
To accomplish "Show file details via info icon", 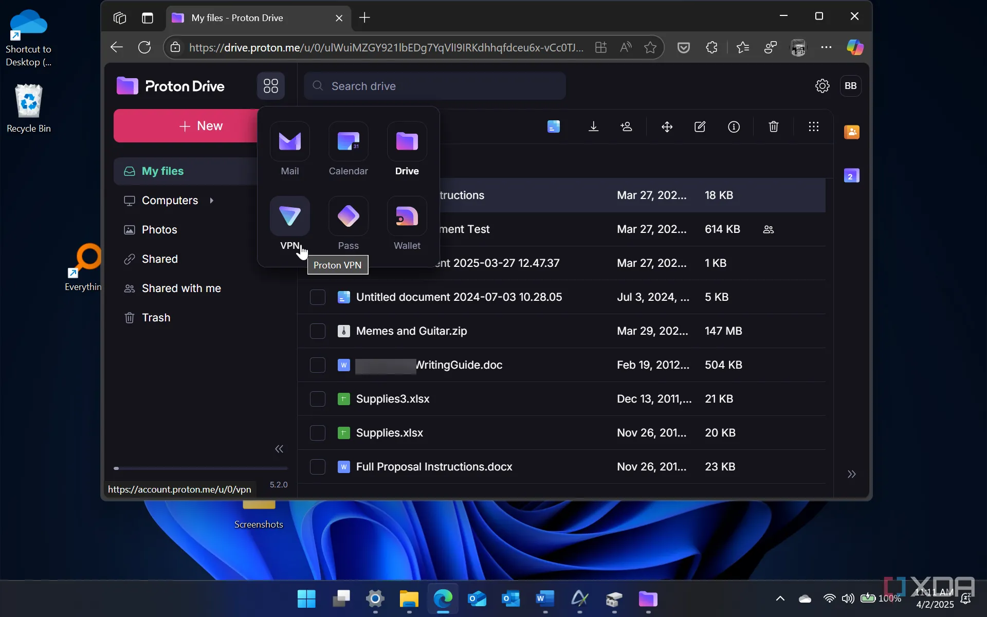I will [734, 126].
